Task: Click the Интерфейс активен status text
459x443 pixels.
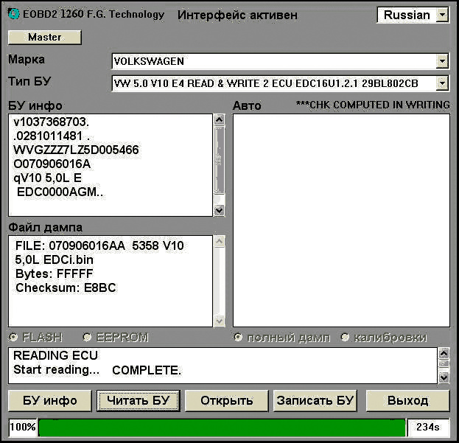Action: click(237, 15)
